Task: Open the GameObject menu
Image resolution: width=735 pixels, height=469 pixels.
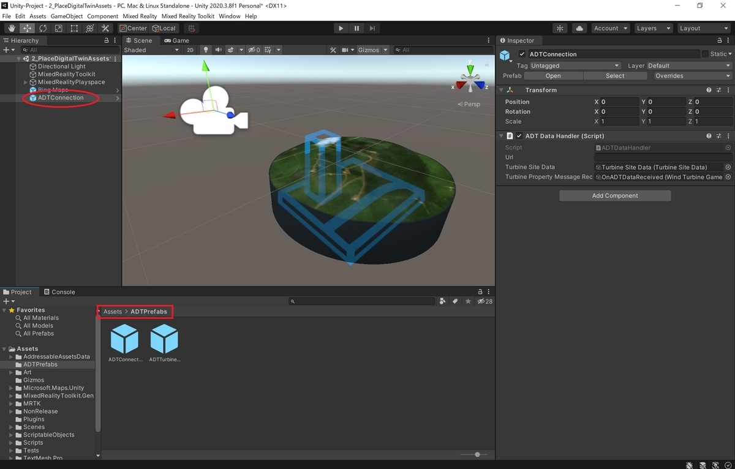Action: [66, 16]
